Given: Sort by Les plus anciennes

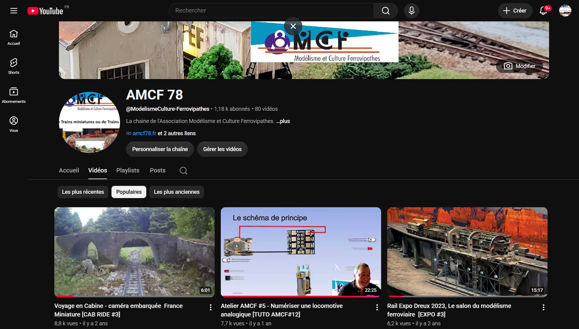Looking at the screenshot, I should (x=177, y=192).
